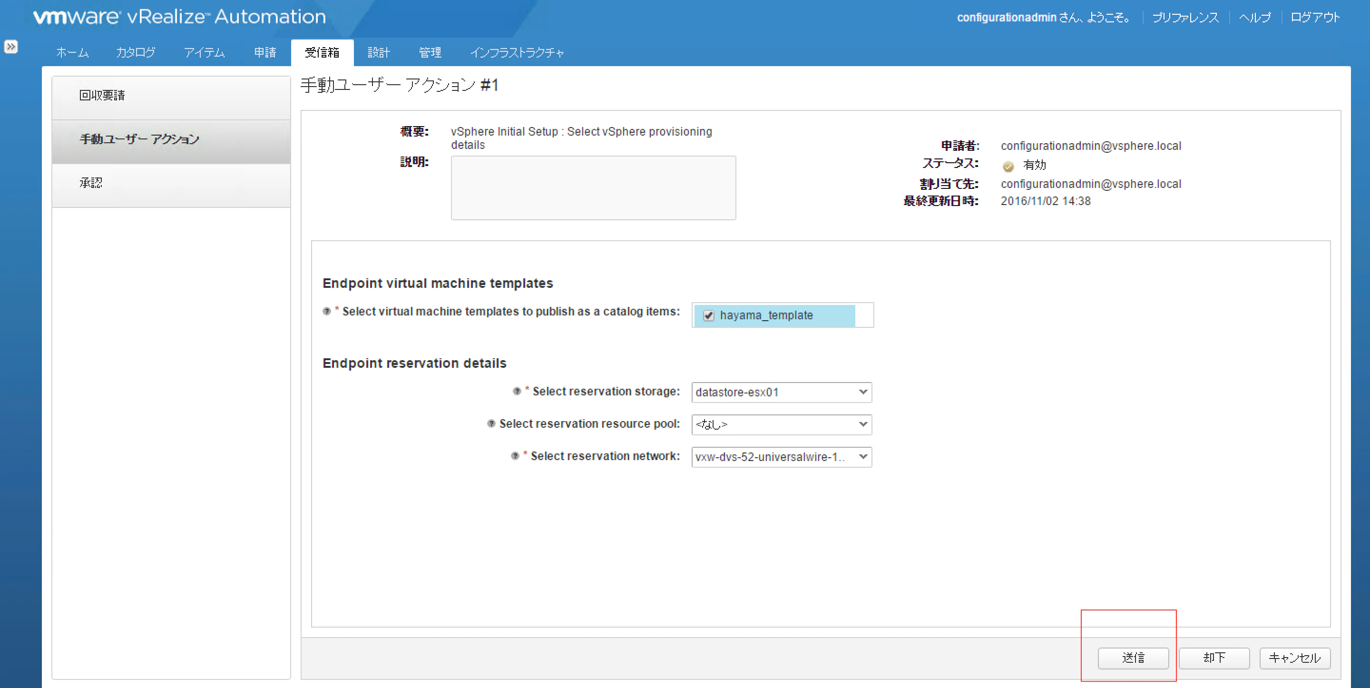Click the 却下 reject button
Screen dimensions: 1370x688
(x=1213, y=658)
